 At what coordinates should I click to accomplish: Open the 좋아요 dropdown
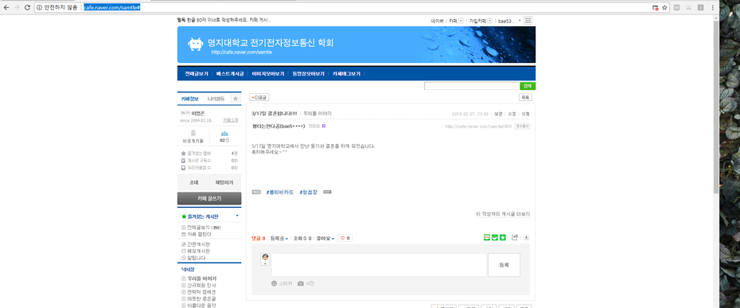[326, 239]
